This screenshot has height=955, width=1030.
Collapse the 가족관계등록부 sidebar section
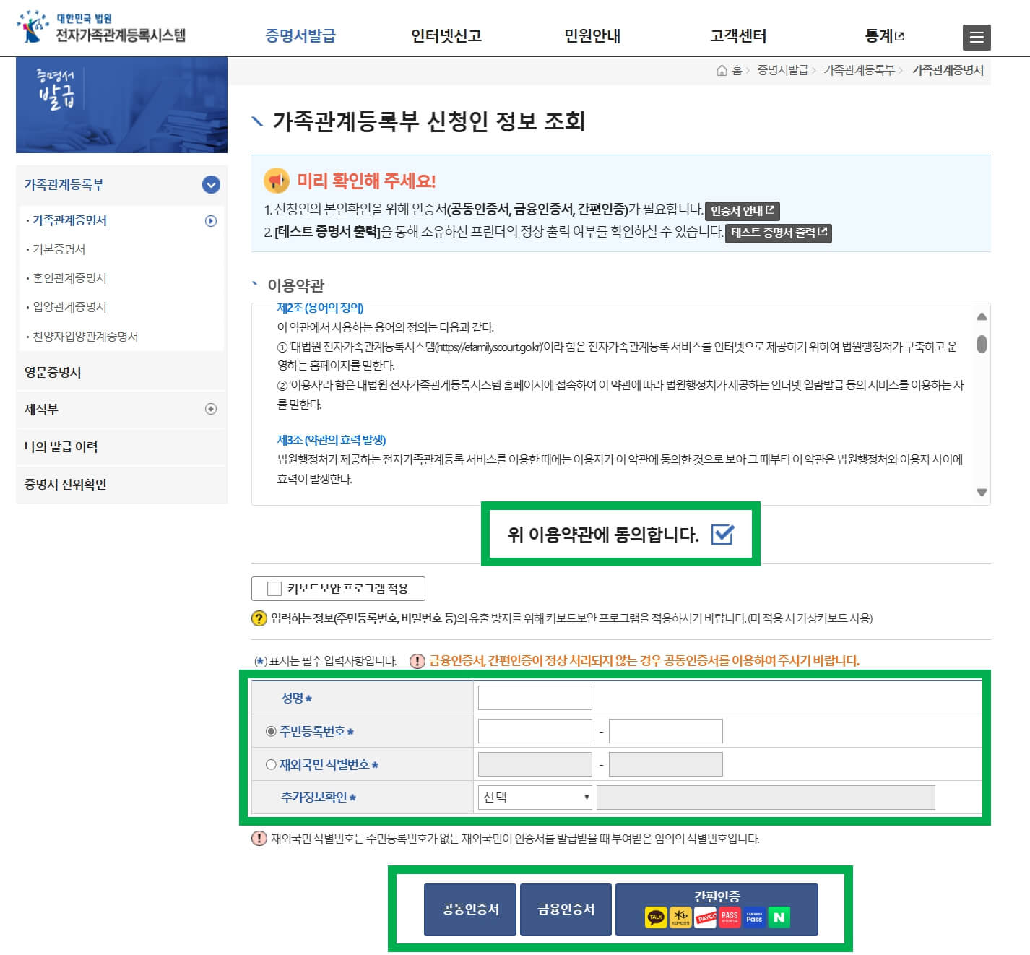pos(210,185)
